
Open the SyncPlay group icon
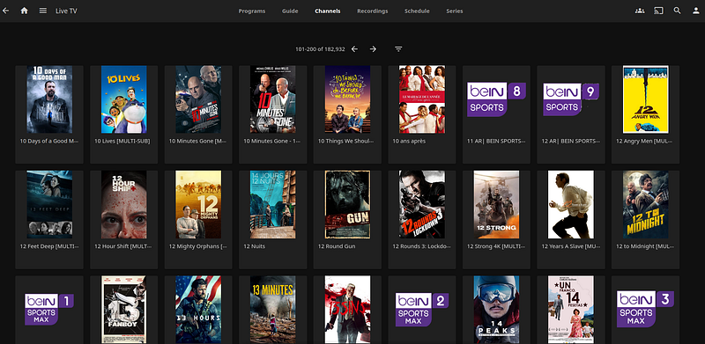640,11
